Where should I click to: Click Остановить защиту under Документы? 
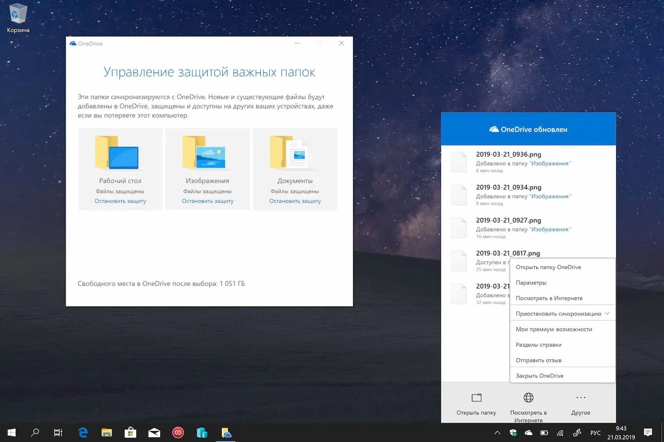[x=295, y=201]
